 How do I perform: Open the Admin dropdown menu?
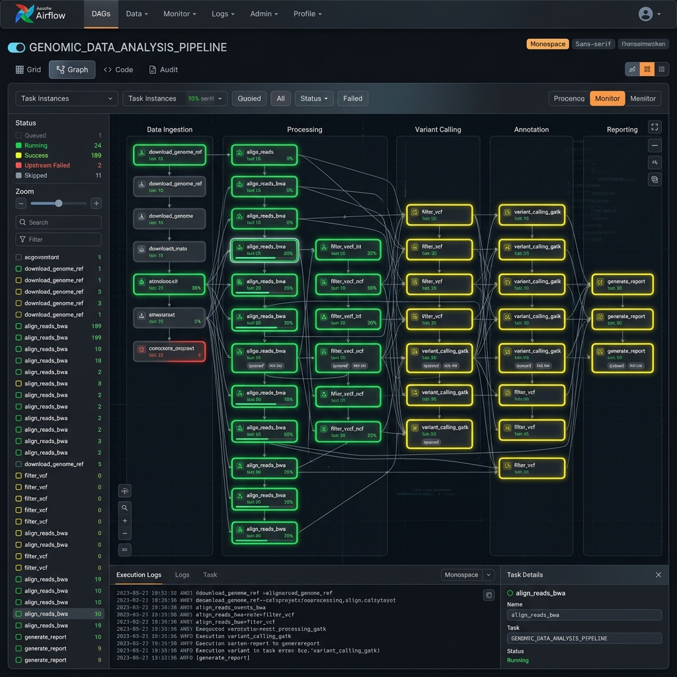(264, 14)
